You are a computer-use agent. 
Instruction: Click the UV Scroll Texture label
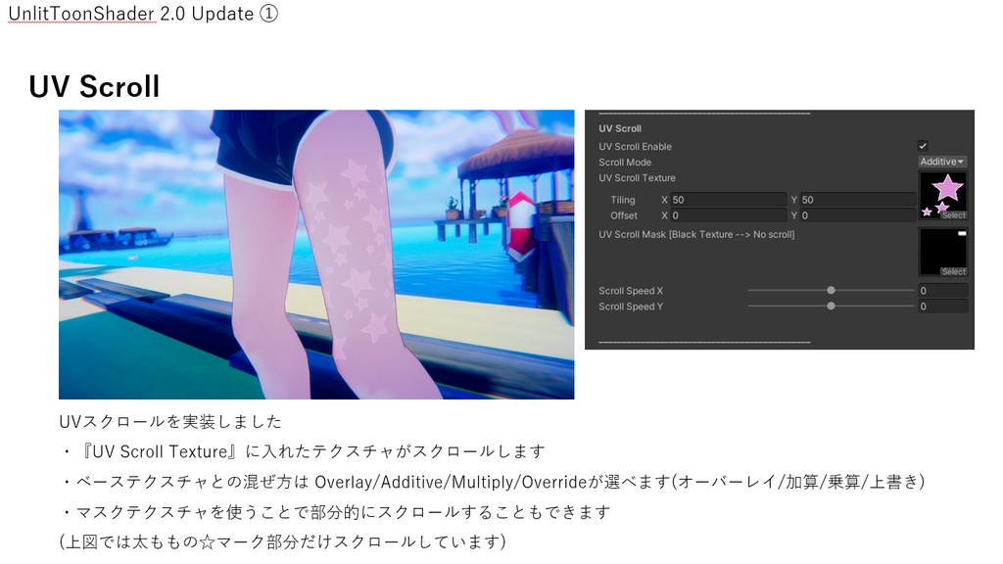coord(638,178)
